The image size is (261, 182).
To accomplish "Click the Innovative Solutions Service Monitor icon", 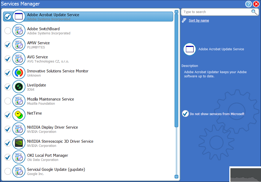I will tap(19, 73).
